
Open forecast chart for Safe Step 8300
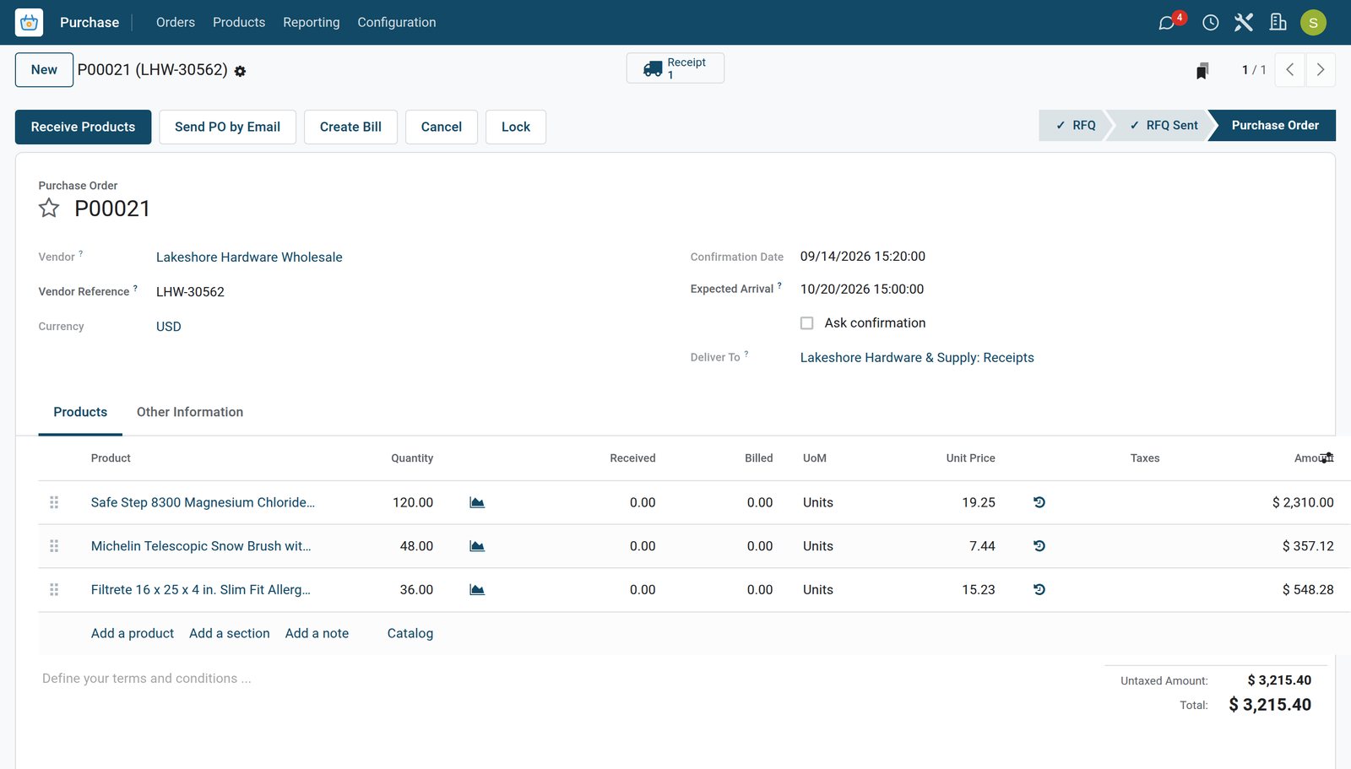coord(477,502)
